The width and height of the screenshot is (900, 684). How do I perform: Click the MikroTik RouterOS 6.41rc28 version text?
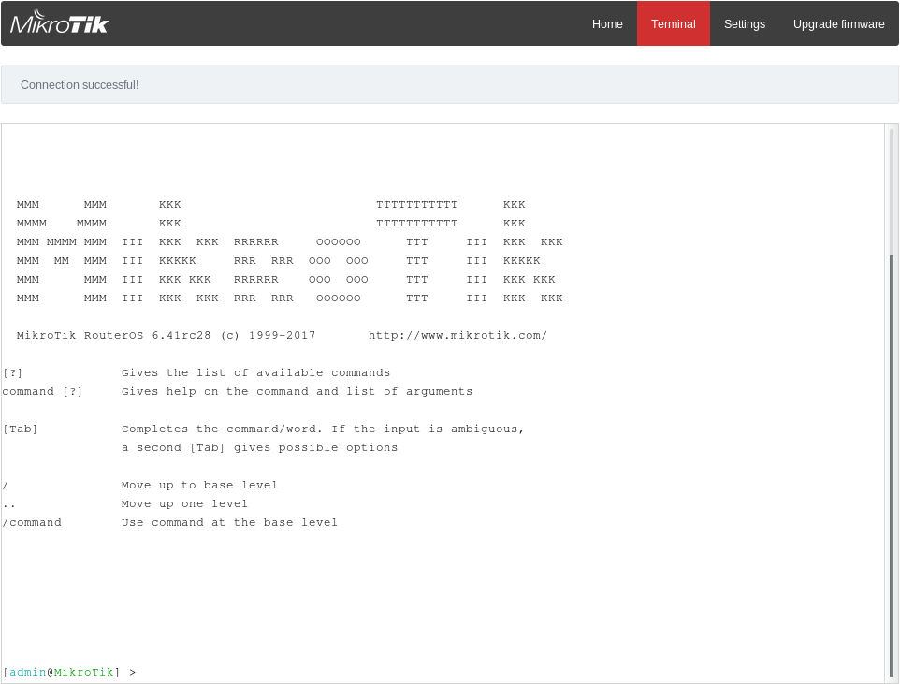click(x=113, y=335)
